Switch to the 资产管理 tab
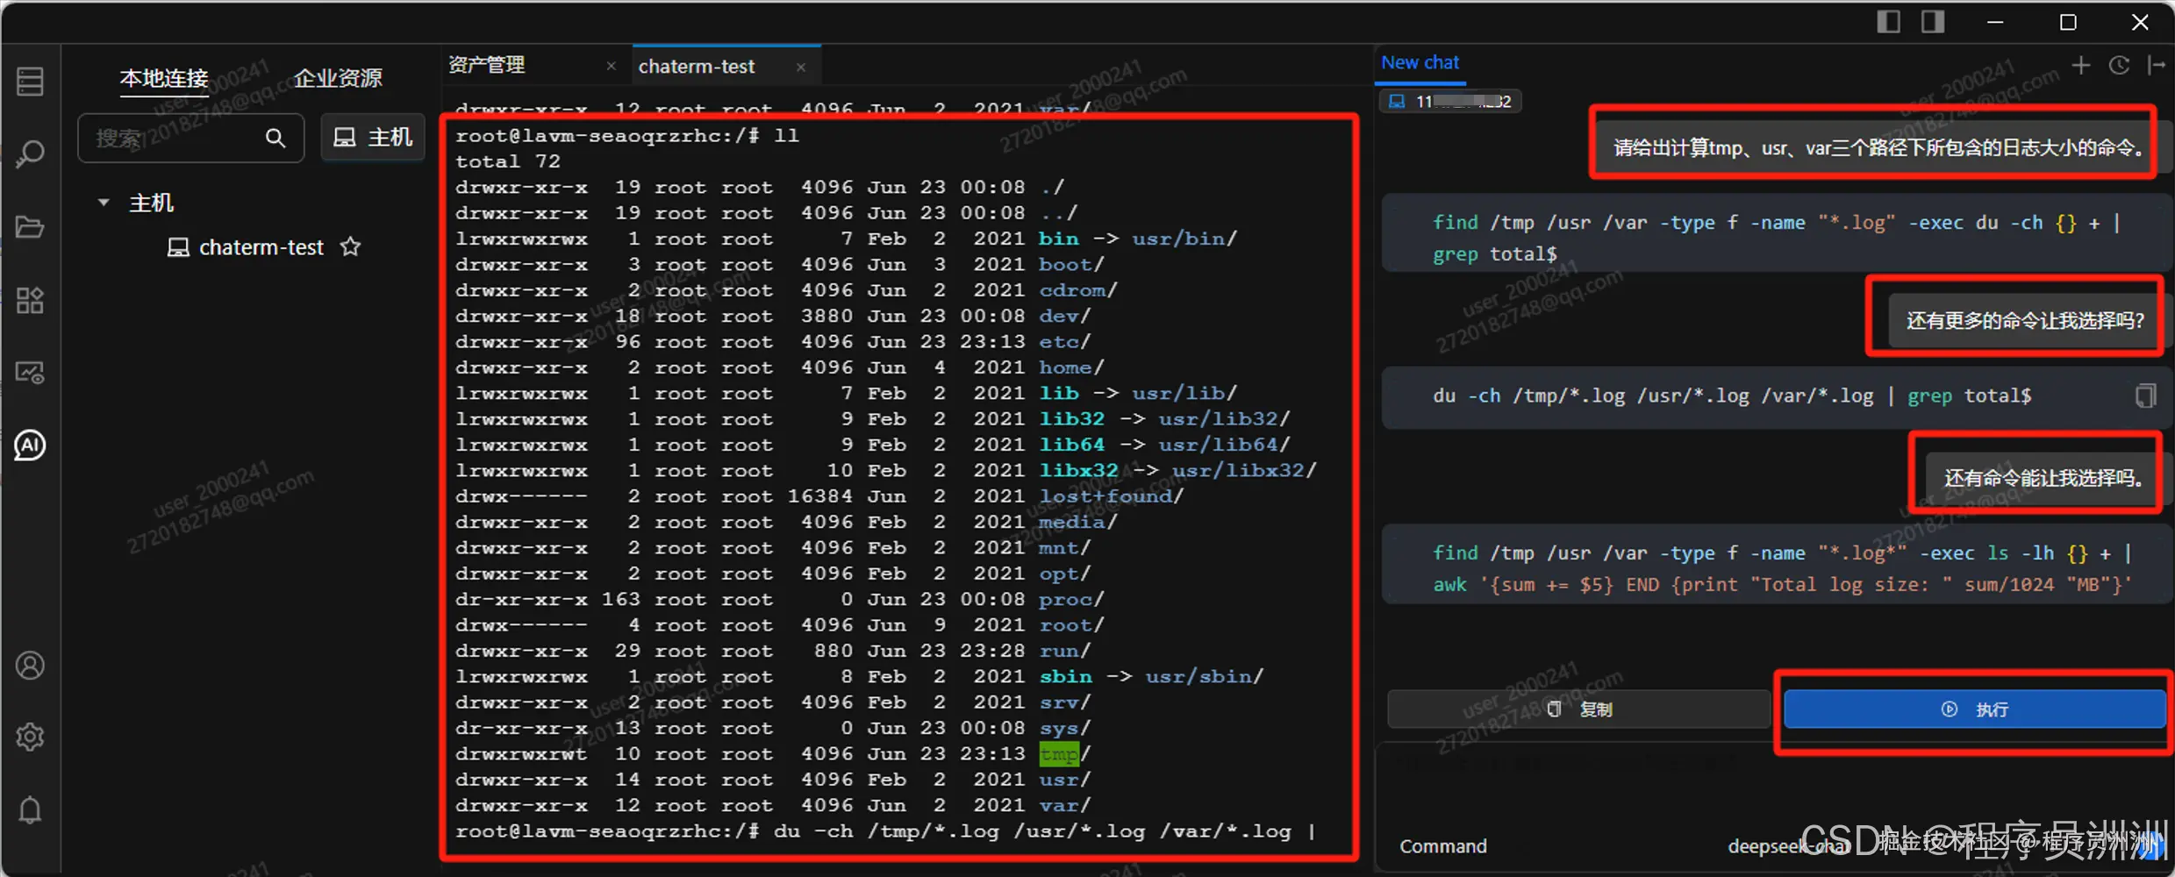This screenshot has height=877, width=2175. pos(487,66)
